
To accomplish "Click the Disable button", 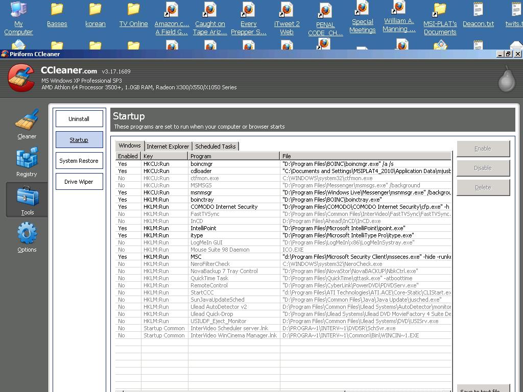I will pos(483,168).
